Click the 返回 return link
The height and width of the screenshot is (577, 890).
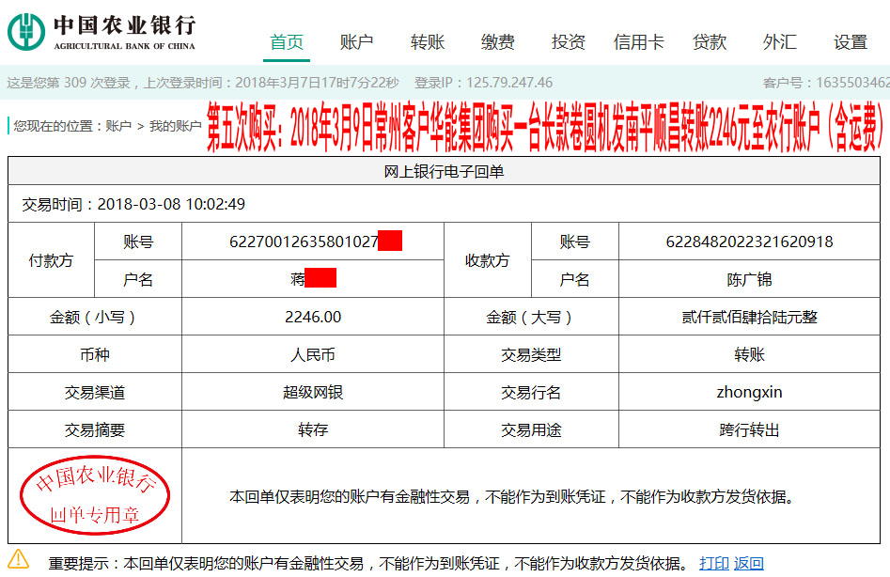tap(748, 561)
